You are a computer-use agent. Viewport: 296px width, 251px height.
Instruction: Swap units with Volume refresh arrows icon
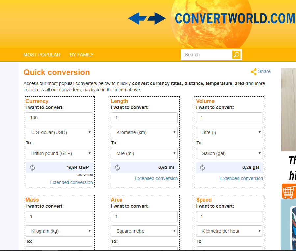pyautogui.click(x=202, y=168)
